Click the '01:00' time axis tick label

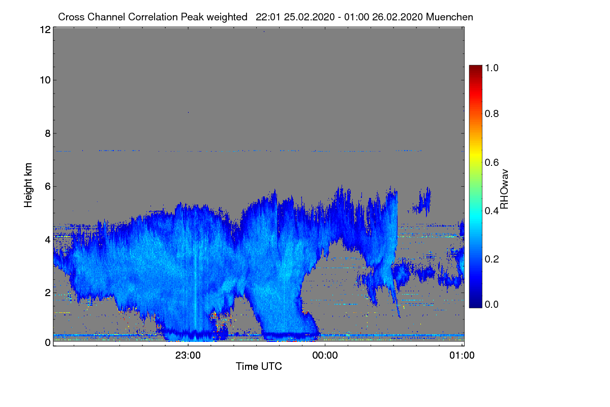click(462, 356)
